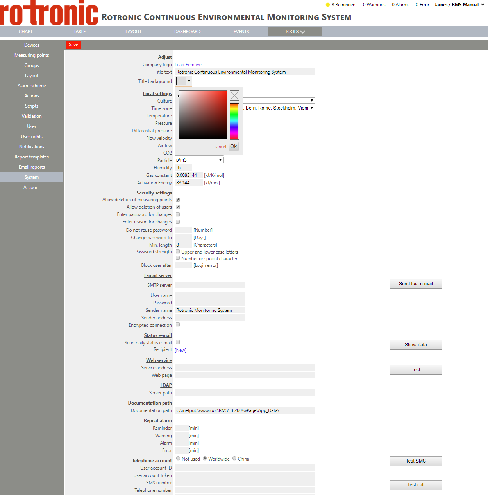Click the Test call button
The height and width of the screenshot is (495, 488).
(x=416, y=485)
